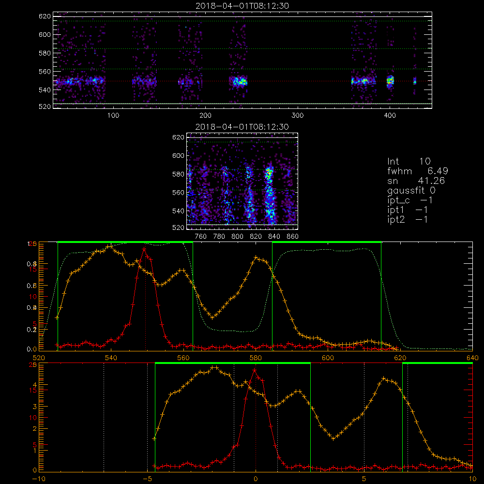Click x-axis label 300 of top spectrogram
The height and width of the screenshot is (484, 484).
pos(298,116)
